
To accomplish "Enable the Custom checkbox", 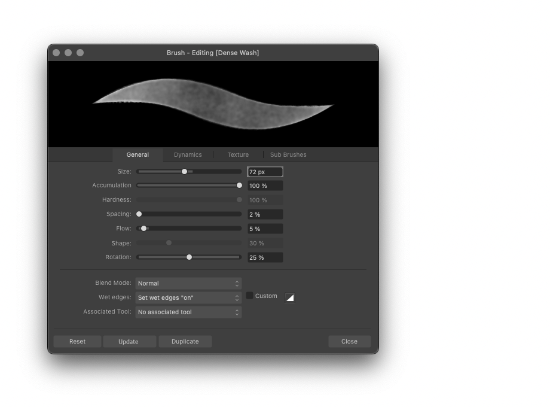I will click(249, 296).
